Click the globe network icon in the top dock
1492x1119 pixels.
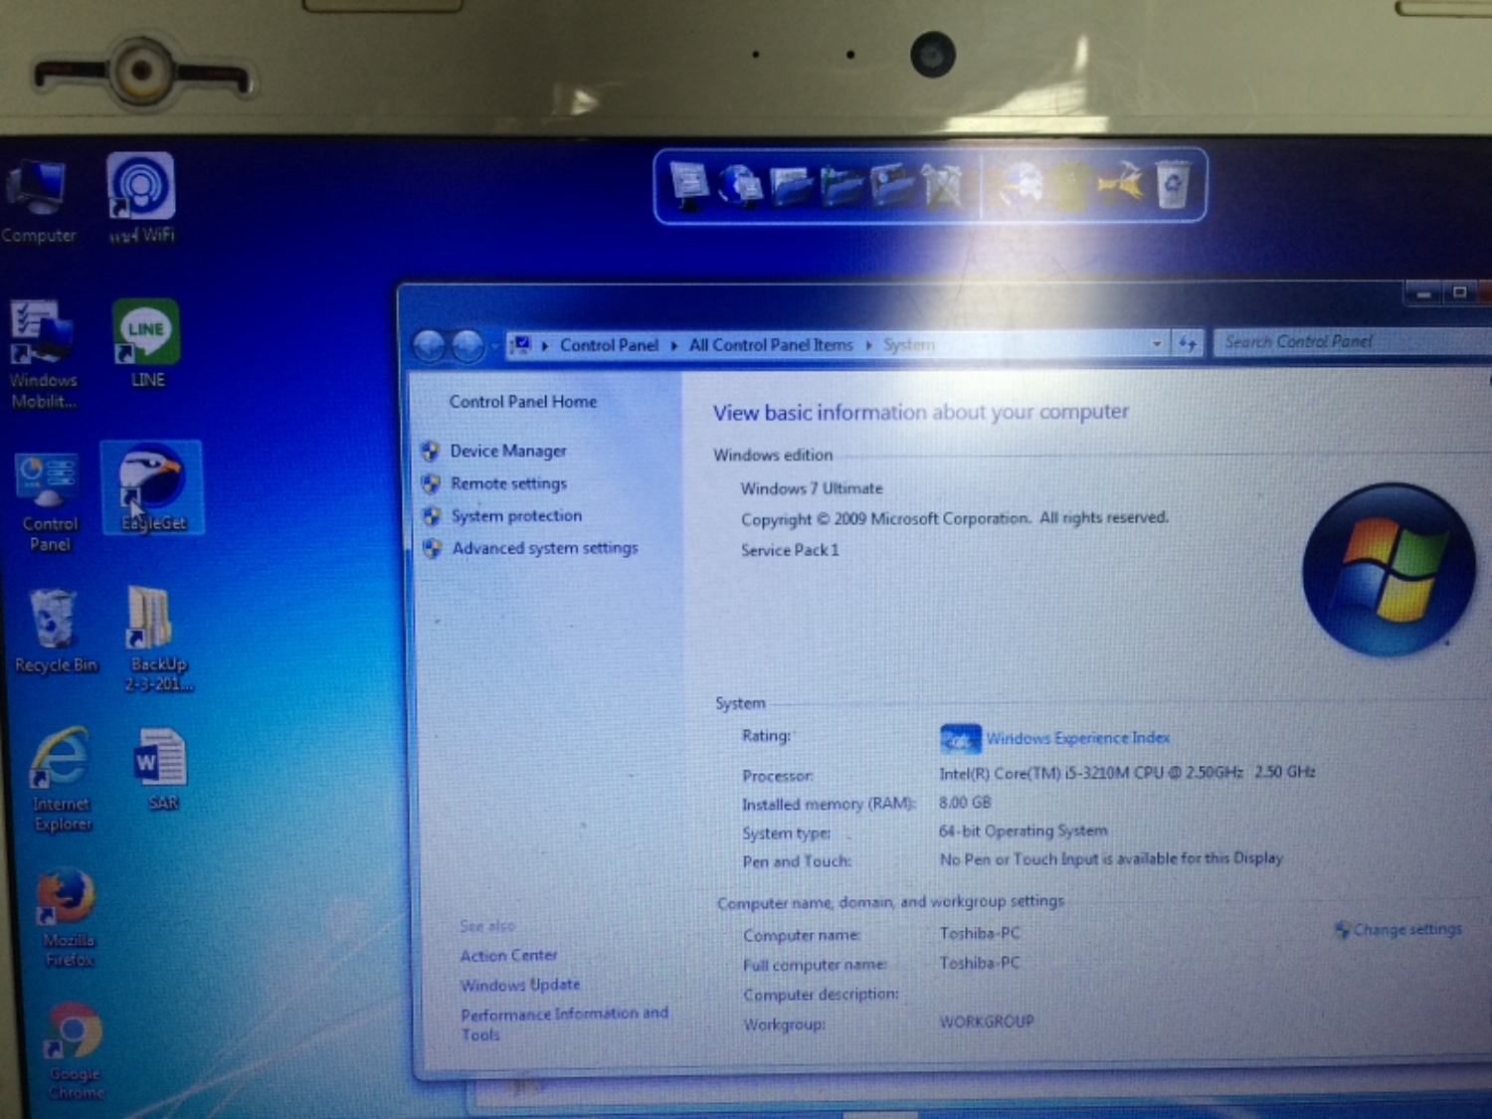tap(739, 186)
